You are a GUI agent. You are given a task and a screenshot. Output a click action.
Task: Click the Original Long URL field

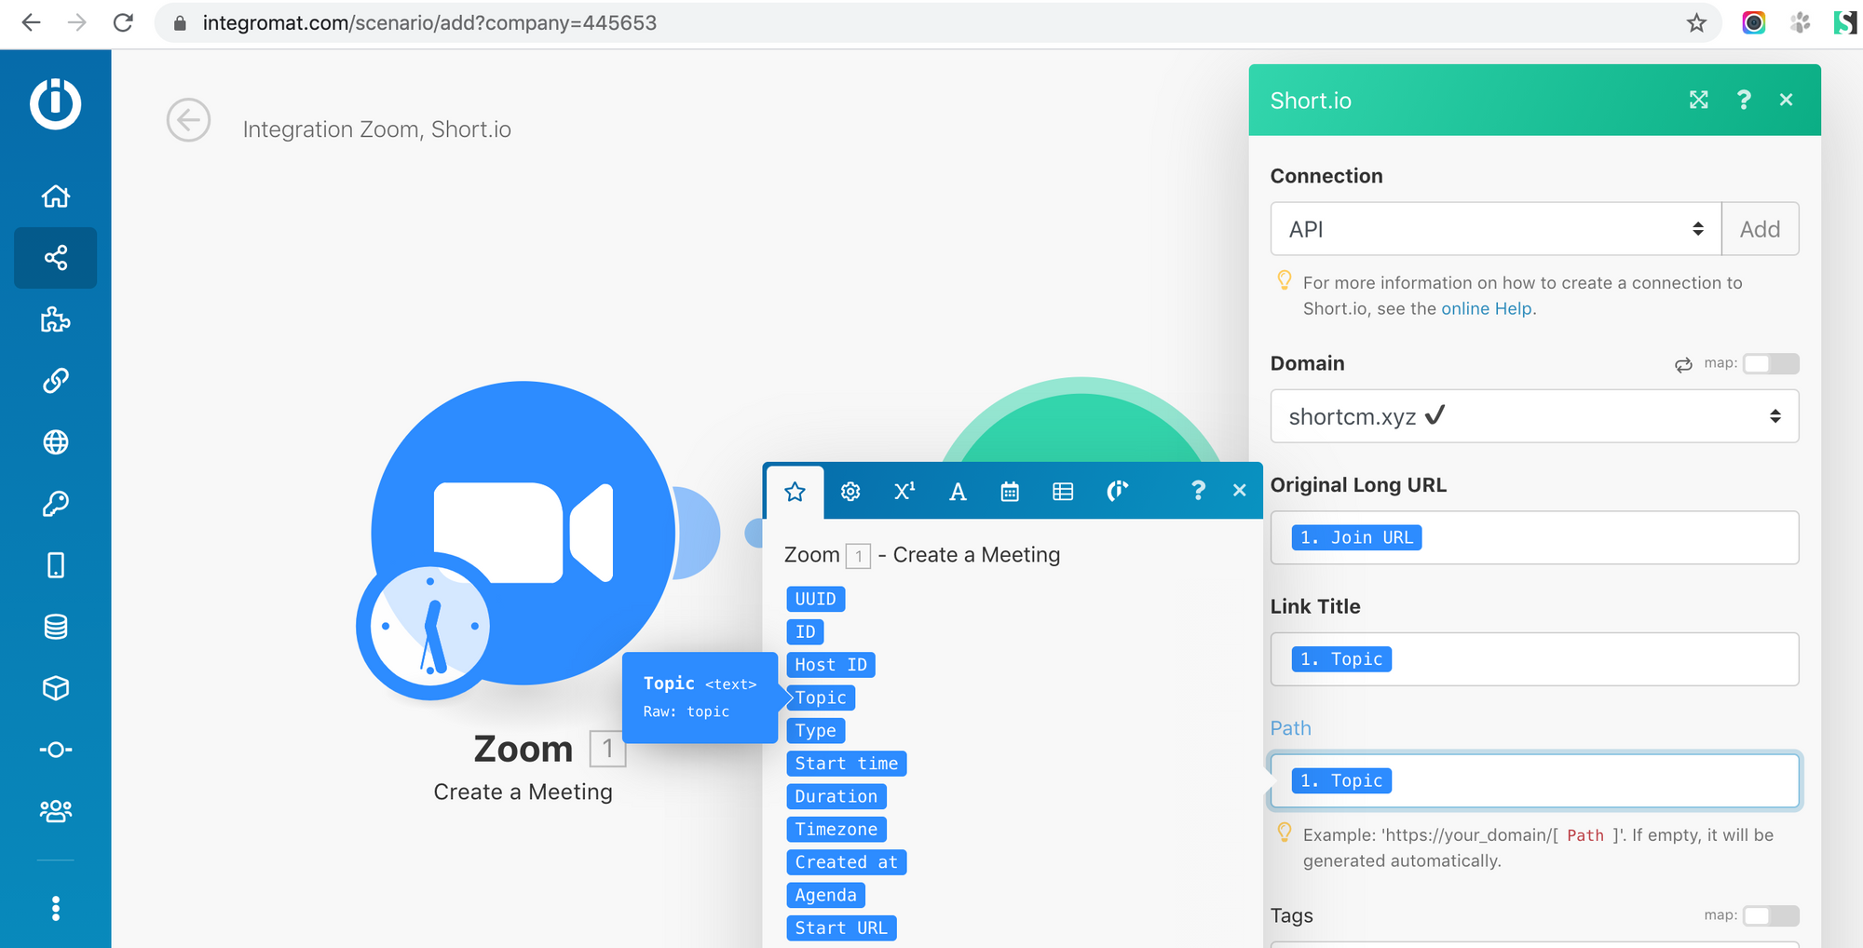pos(1534,537)
